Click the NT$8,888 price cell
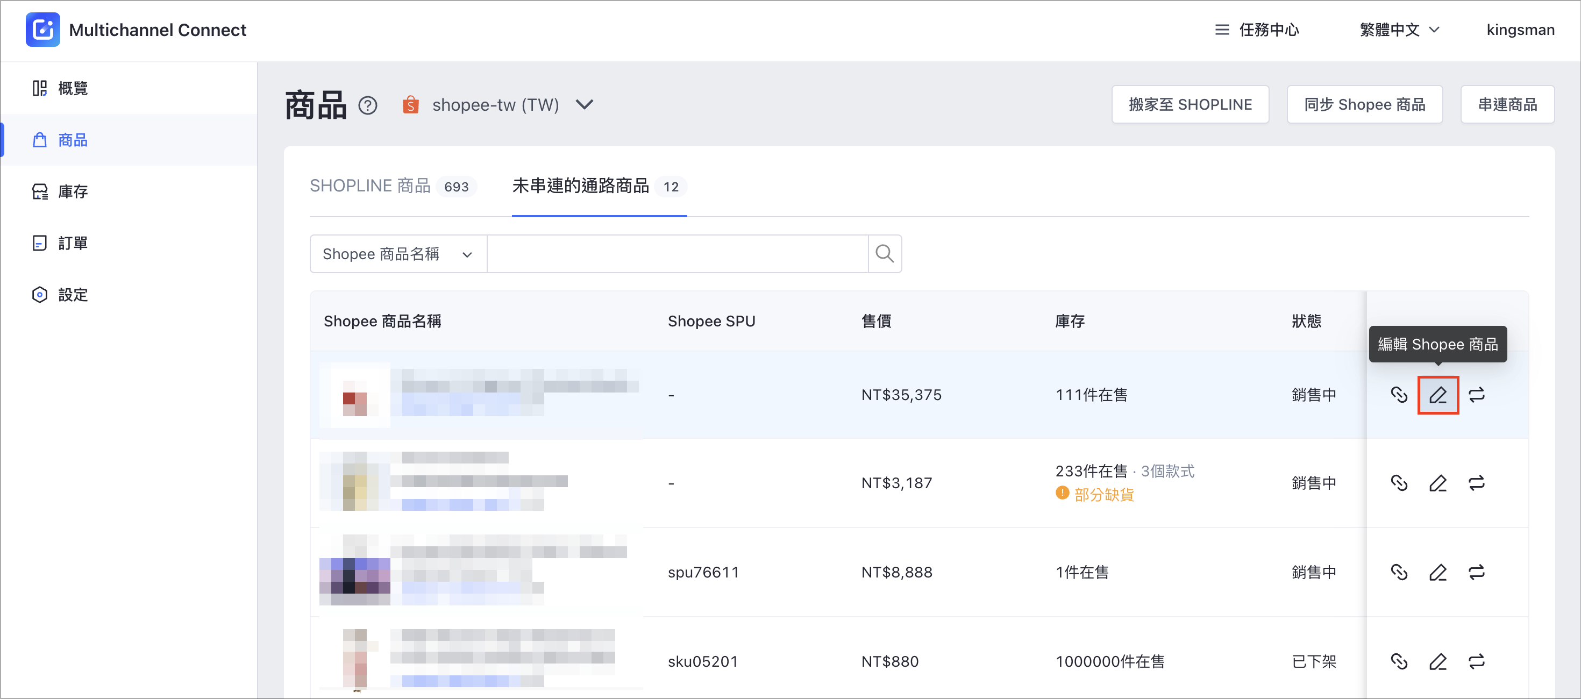The width and height of the screenshot is (1581, 699). [896, 573]
